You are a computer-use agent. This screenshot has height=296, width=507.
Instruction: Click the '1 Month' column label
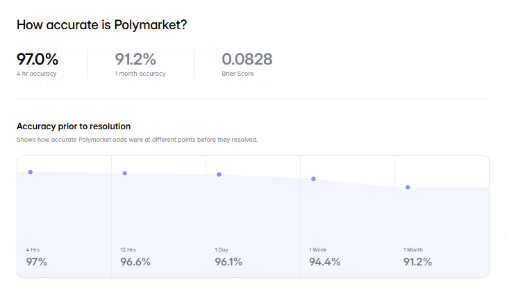413,249
